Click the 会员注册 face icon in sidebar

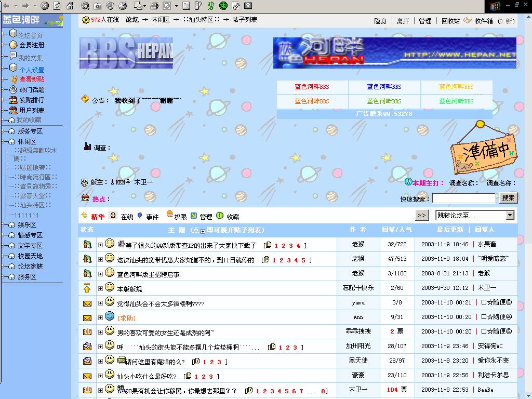click(x=13, y=45)
